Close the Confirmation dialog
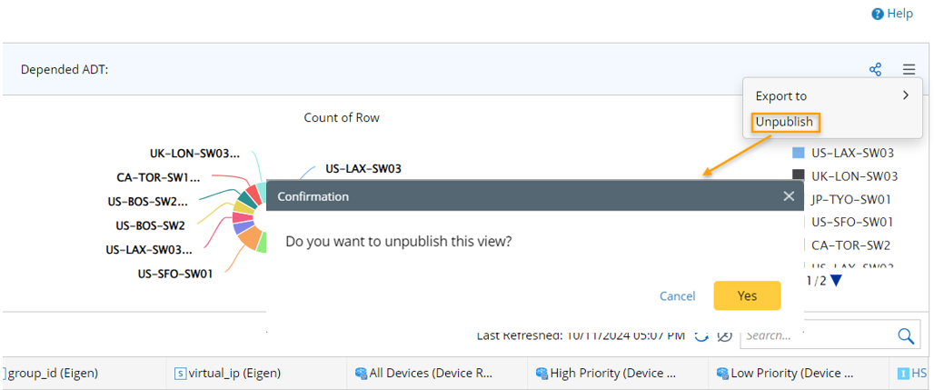Screen dimensions: 934x390 pyautogui.click(x=789, y=196)
